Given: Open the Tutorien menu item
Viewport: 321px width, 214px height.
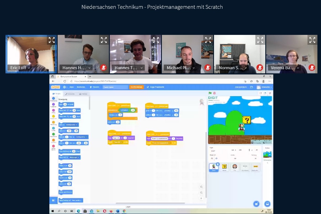Looking at the screenshot, I should (95, 87).
